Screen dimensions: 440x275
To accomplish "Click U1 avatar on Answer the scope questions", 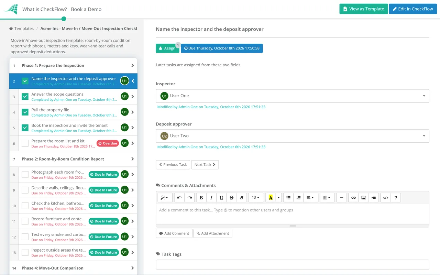I will (x=124, y=97).
